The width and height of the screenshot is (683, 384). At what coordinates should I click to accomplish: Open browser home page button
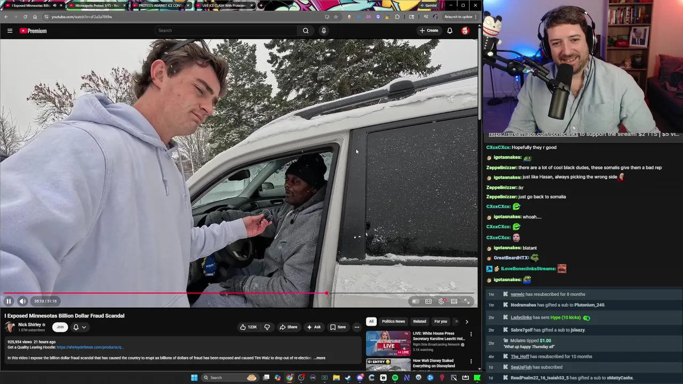[x=35, y=17]
